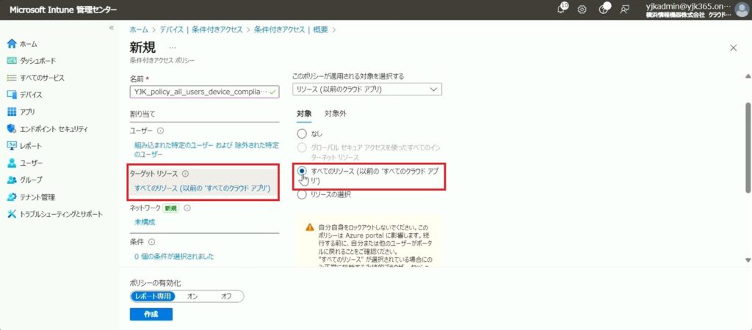Viewport: 752px width, 330px height.
Task: Open the settings gear icon
Action: click(x=582, y=10)
